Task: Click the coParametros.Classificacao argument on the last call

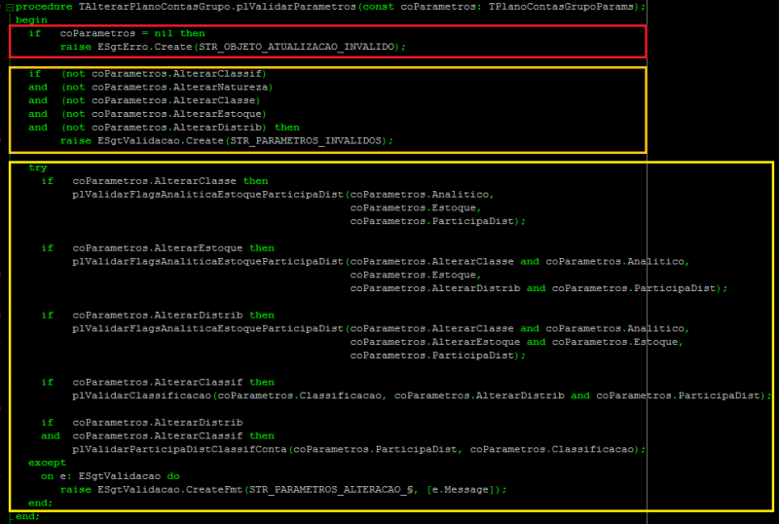Action: [553, 449]
